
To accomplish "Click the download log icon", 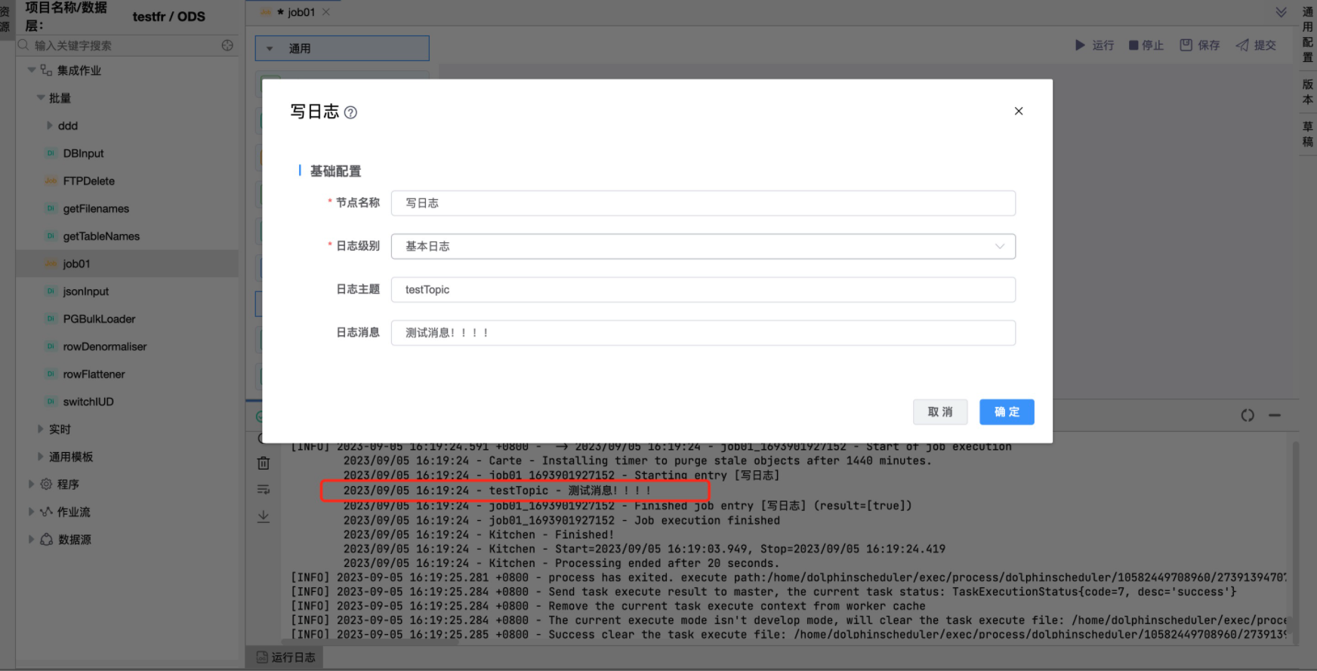I will click(x=264, y=516).
